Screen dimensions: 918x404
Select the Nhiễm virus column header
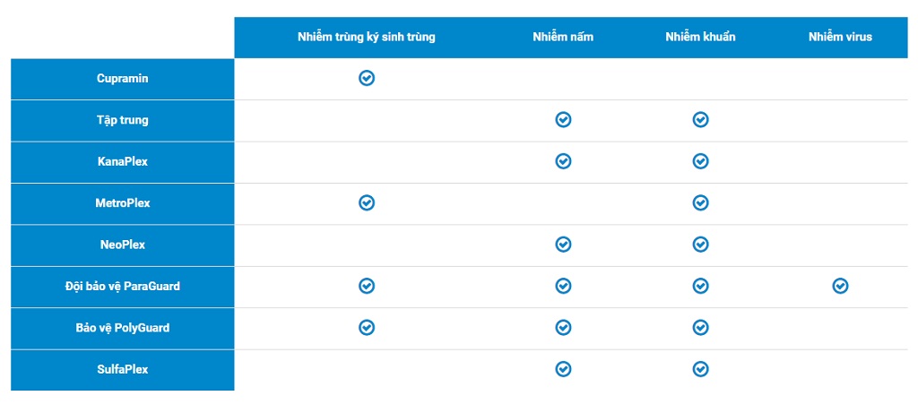tap(840, 37)
